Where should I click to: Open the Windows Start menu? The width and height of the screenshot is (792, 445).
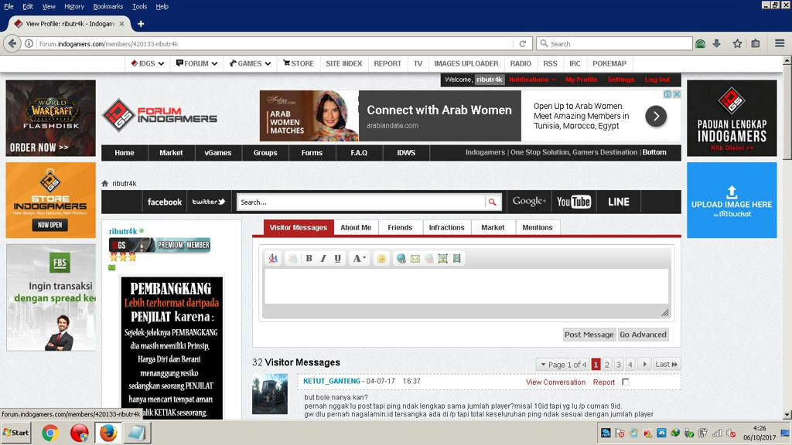point(16,433)
